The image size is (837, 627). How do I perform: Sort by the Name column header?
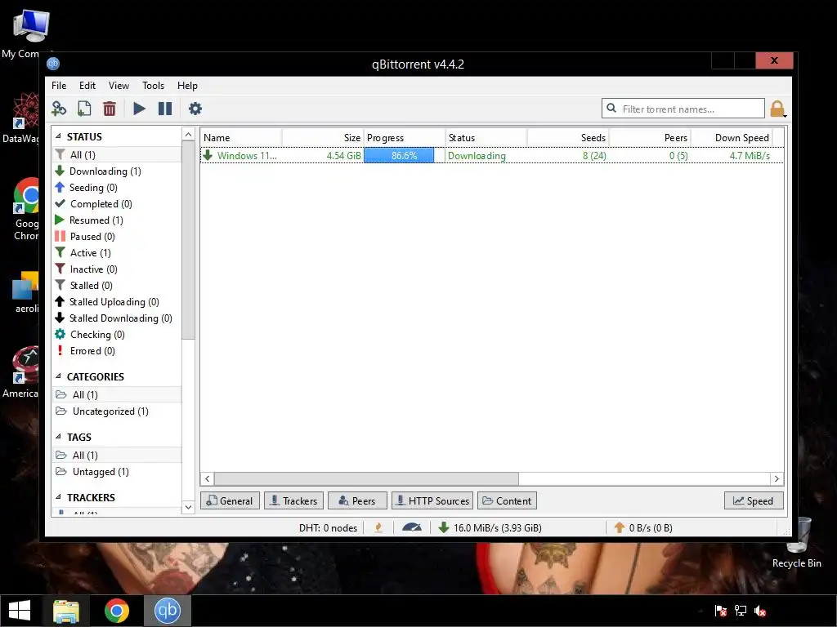point(241,137)
